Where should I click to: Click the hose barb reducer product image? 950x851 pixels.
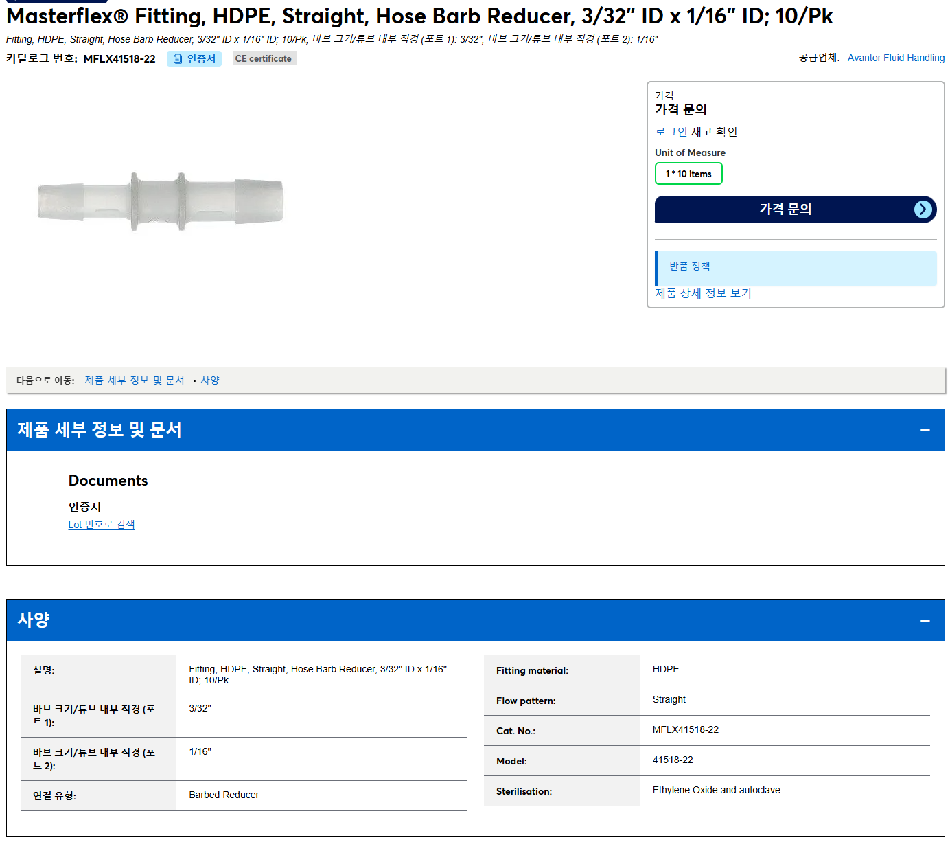click(160, 202)
